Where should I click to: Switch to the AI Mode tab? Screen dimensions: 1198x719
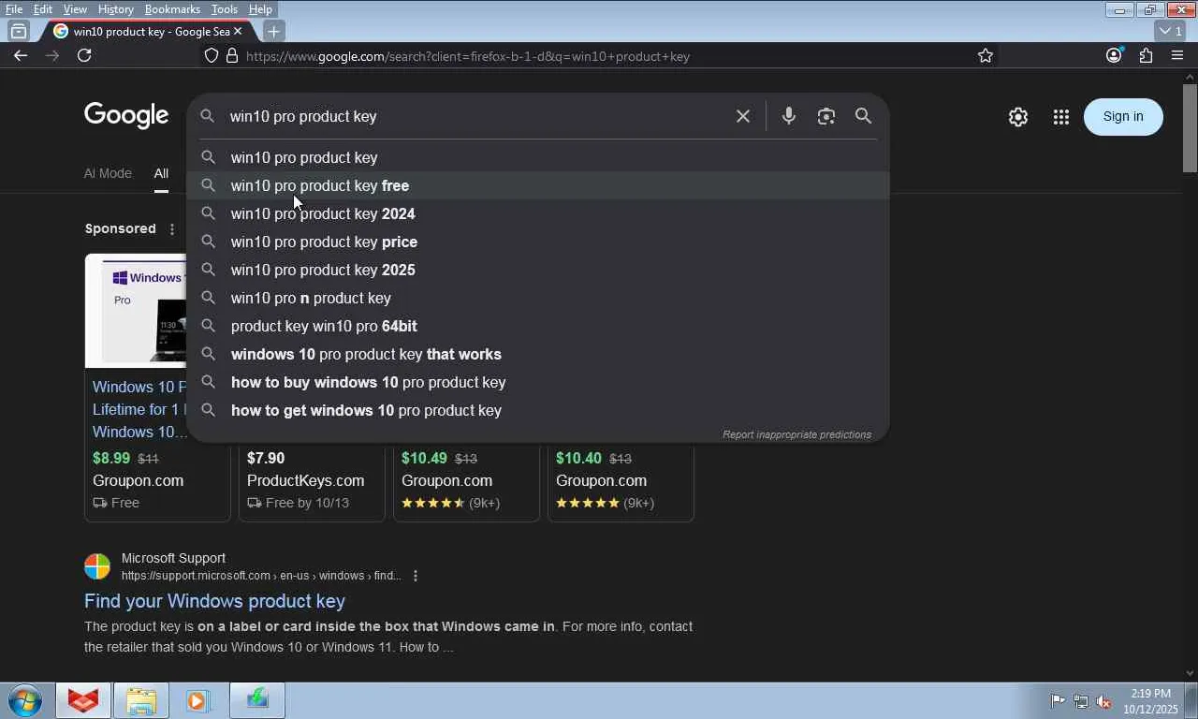(108, 173)
